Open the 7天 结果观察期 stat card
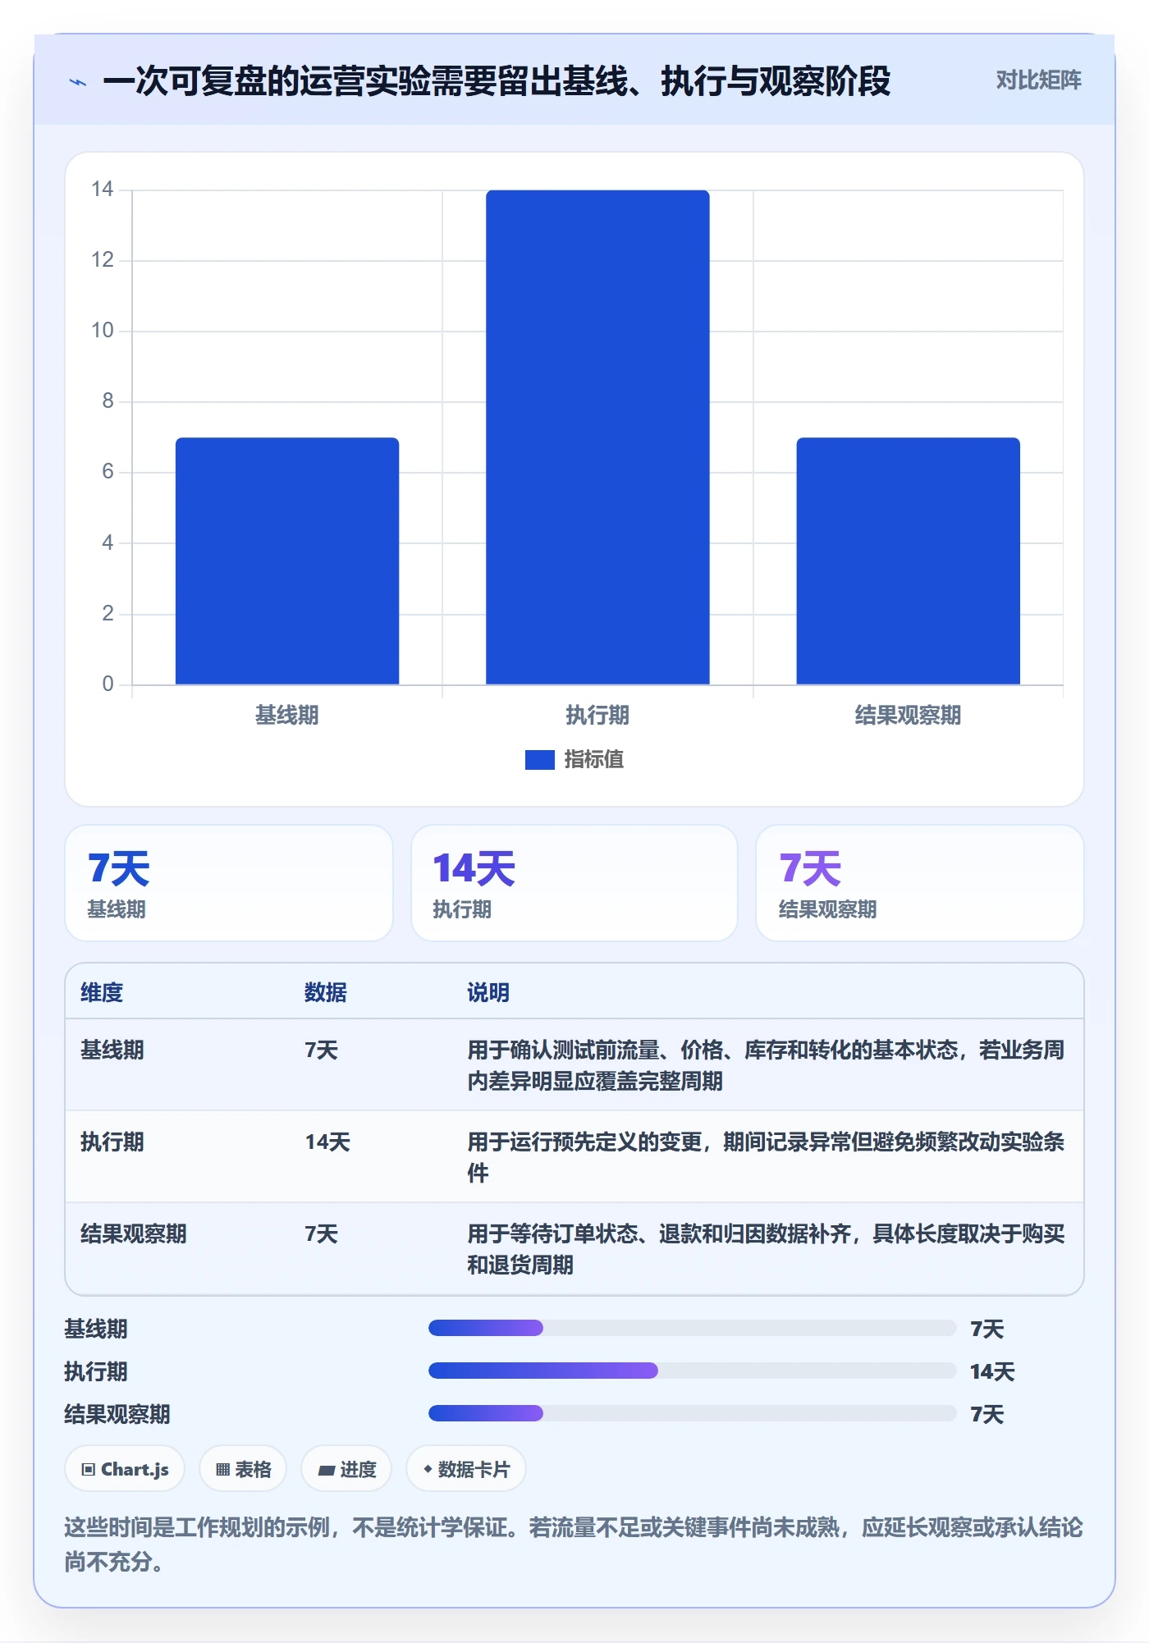The image size is (1149, 1643). click(x=920, y=883)
